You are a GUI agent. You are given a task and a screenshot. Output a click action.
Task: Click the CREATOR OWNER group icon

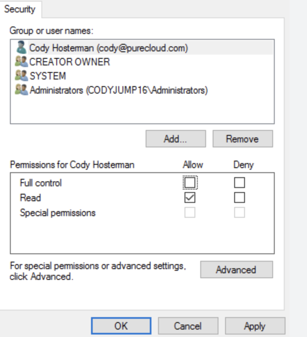22,62
